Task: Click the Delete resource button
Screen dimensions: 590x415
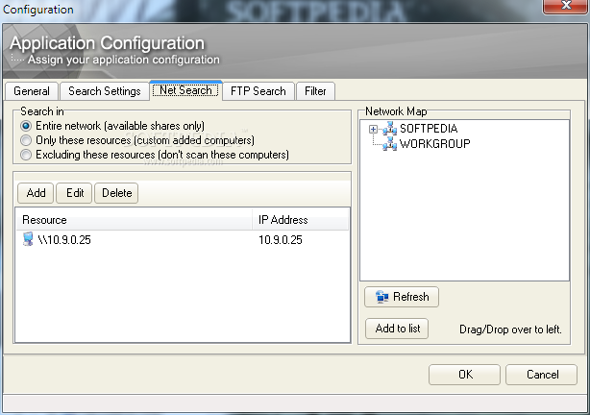Action: click(116, 193)
